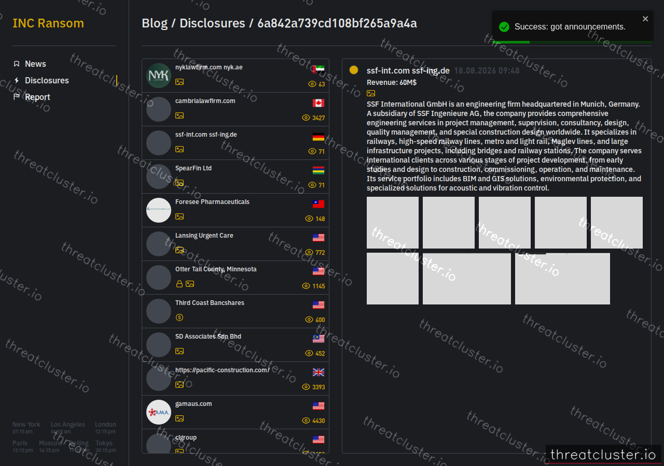
Task: Click the eye views icon for cambrialawfirm.com
Action: [306, 118]
